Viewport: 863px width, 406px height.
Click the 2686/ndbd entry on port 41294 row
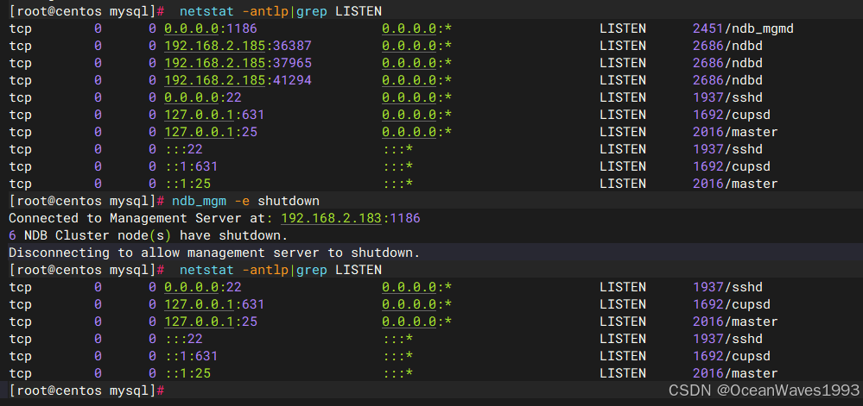coord(727,80)
